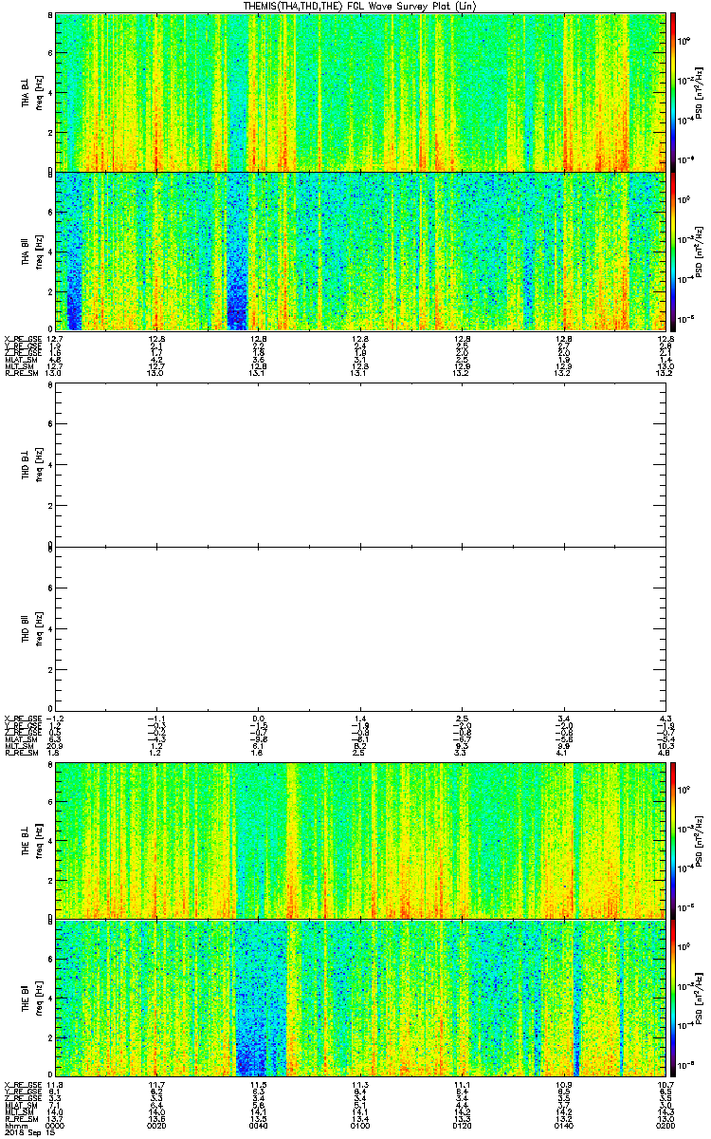Screen dimensions: 711x1139
Task: Click the 'hhmm' time axis label
Action: pyautogui.click(x=16, y=1125)
